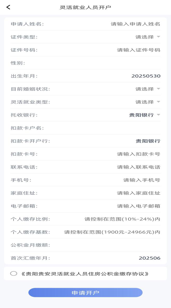Enter the 手机号 field
This screenshot has width=171, height=308.
pos(141,180)
